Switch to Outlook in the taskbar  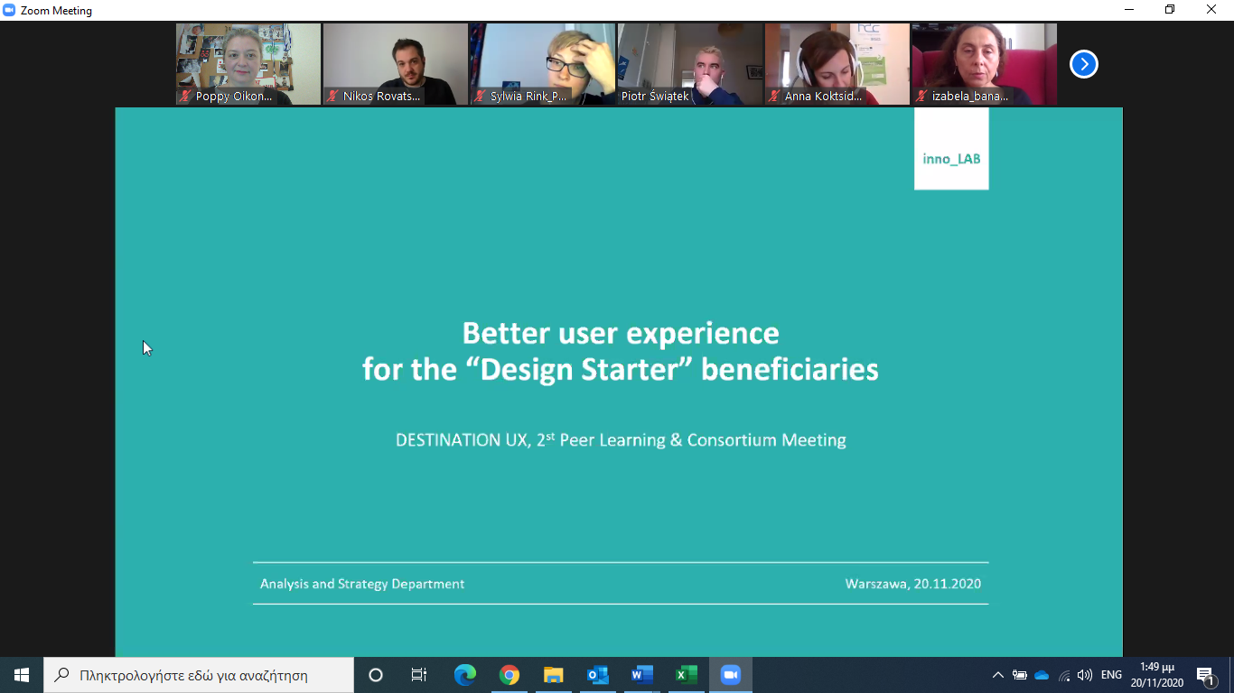598,675
